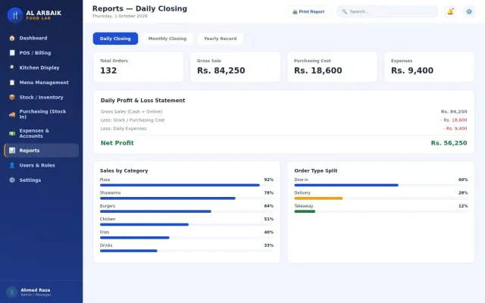485x303 pixels.
Task: Click the 'Thursday, 1 October 2026' date
Action: click(120, 16)
